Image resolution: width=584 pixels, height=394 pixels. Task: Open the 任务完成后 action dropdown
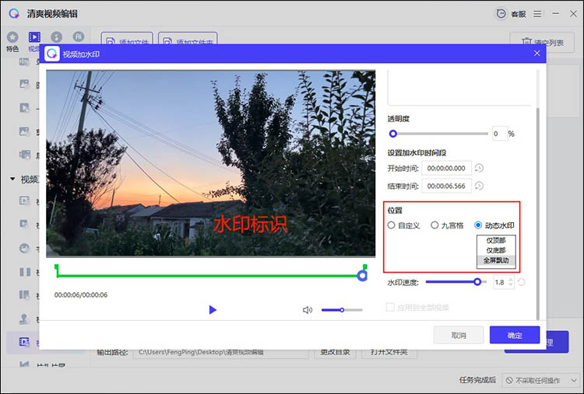540,380
